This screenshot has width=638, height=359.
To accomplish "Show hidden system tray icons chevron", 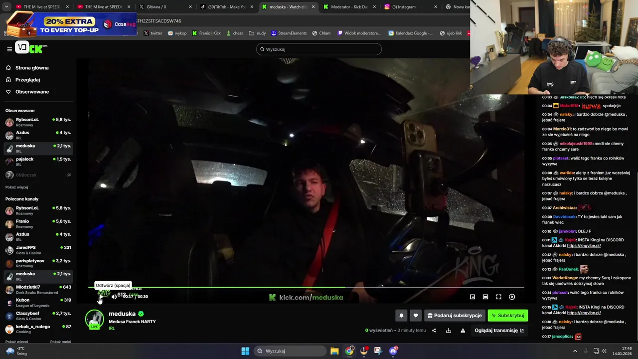I will coord(575,351).
